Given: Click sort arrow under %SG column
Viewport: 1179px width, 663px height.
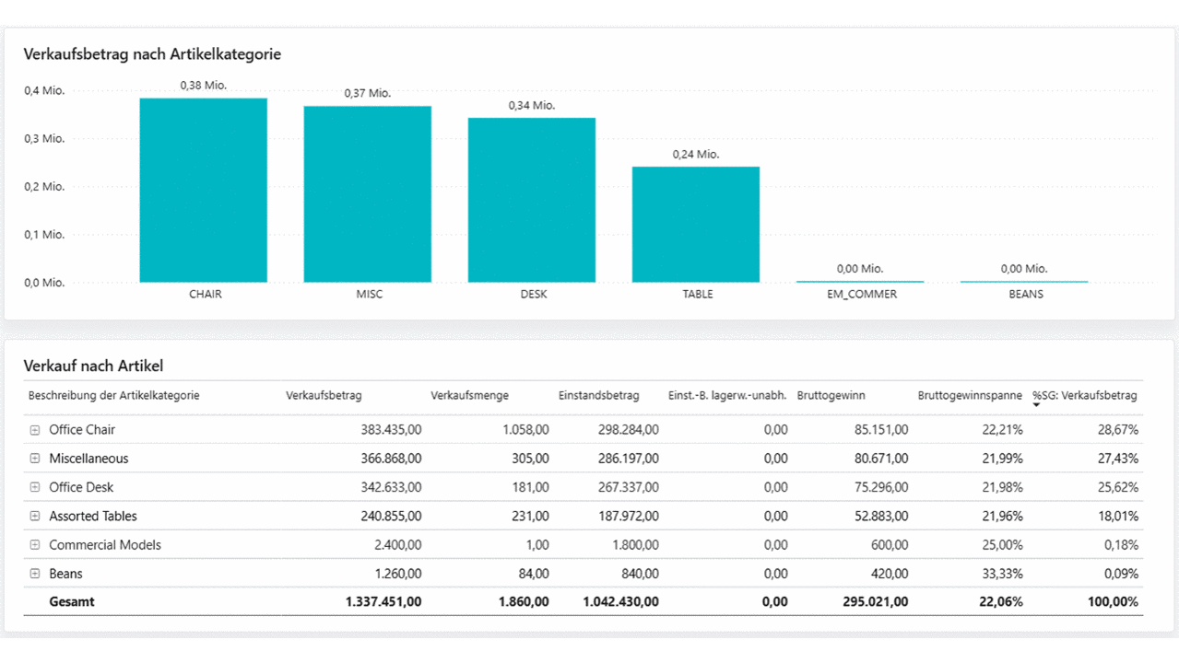Looking at the screenshot, I should coord(1036,406).
